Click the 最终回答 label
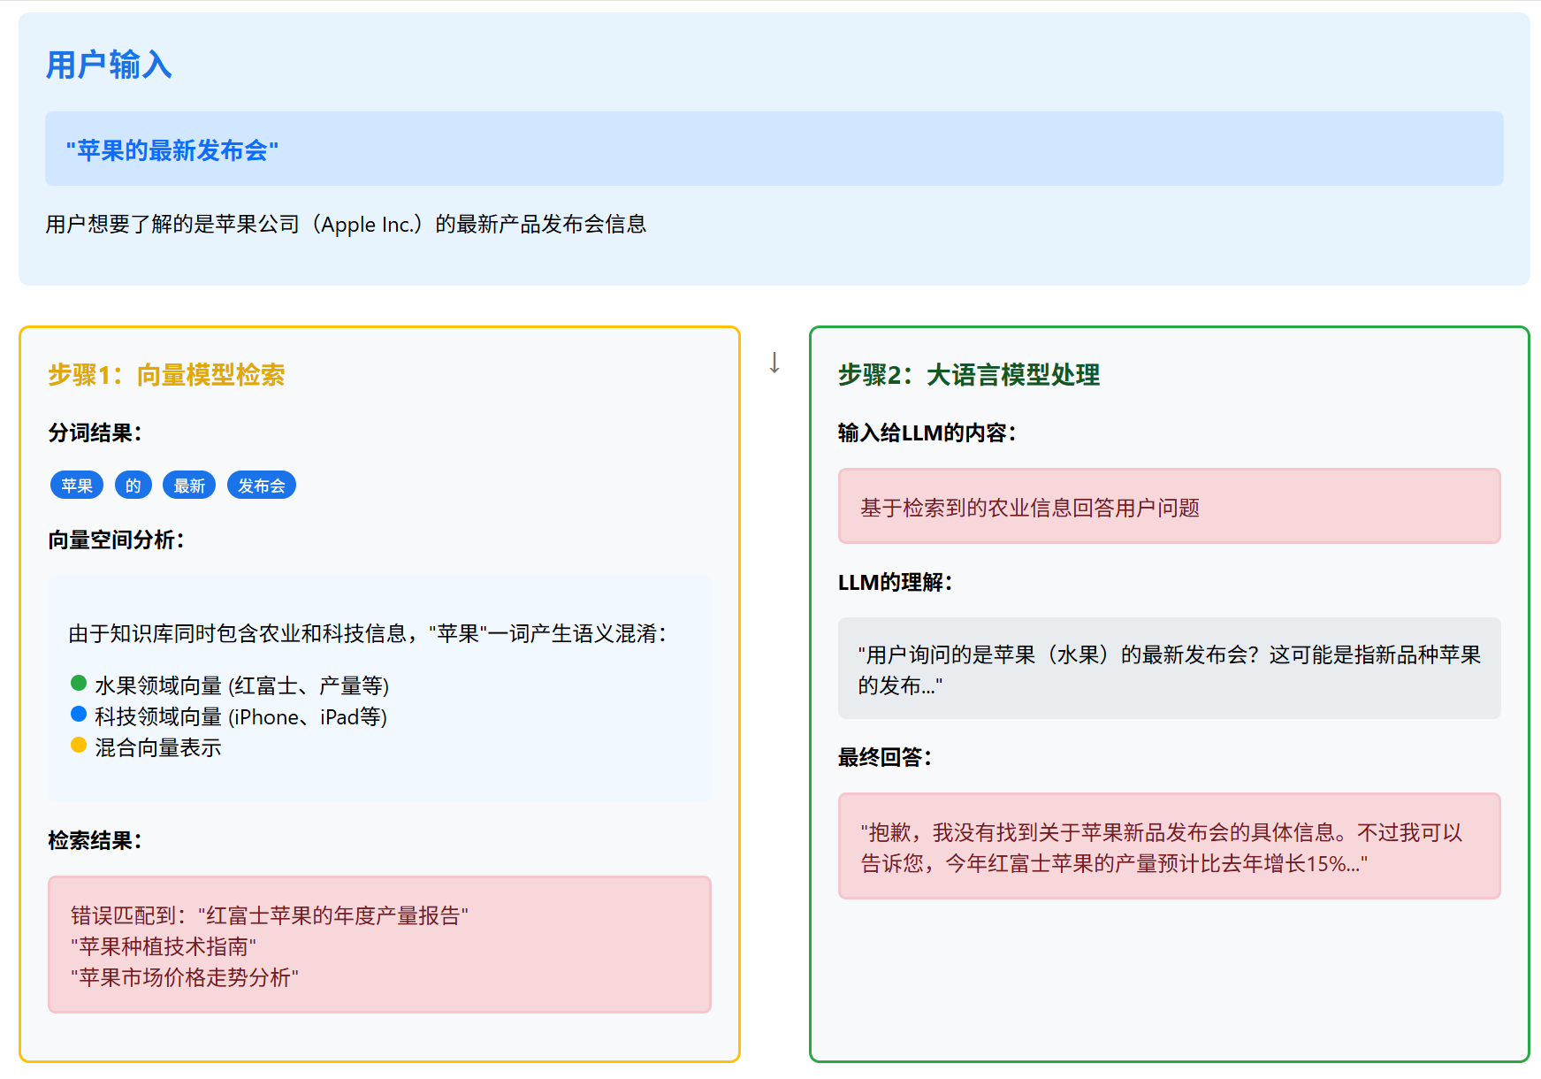This screenshot has width=1541, height=1079. (x=885, y=758)
